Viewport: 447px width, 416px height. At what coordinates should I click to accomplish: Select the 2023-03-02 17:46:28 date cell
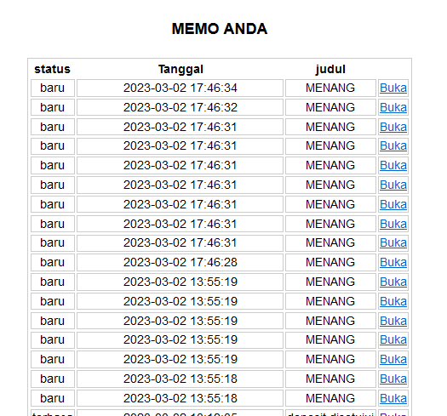pos(180,262)
